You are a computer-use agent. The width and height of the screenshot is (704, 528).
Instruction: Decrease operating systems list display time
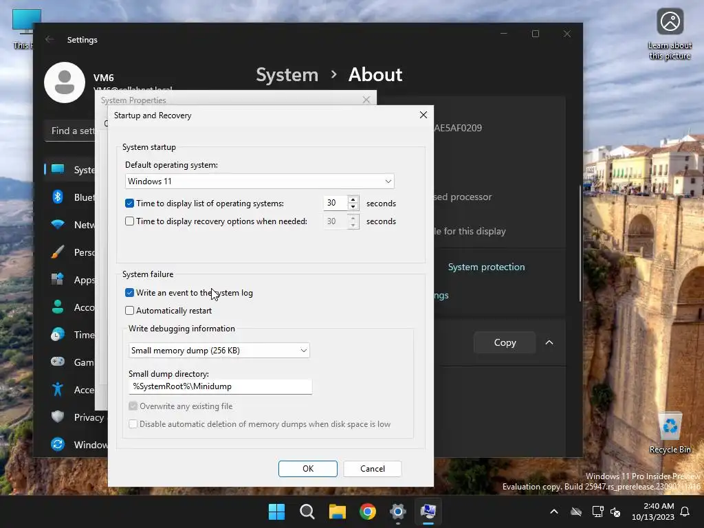coord(353,206)
